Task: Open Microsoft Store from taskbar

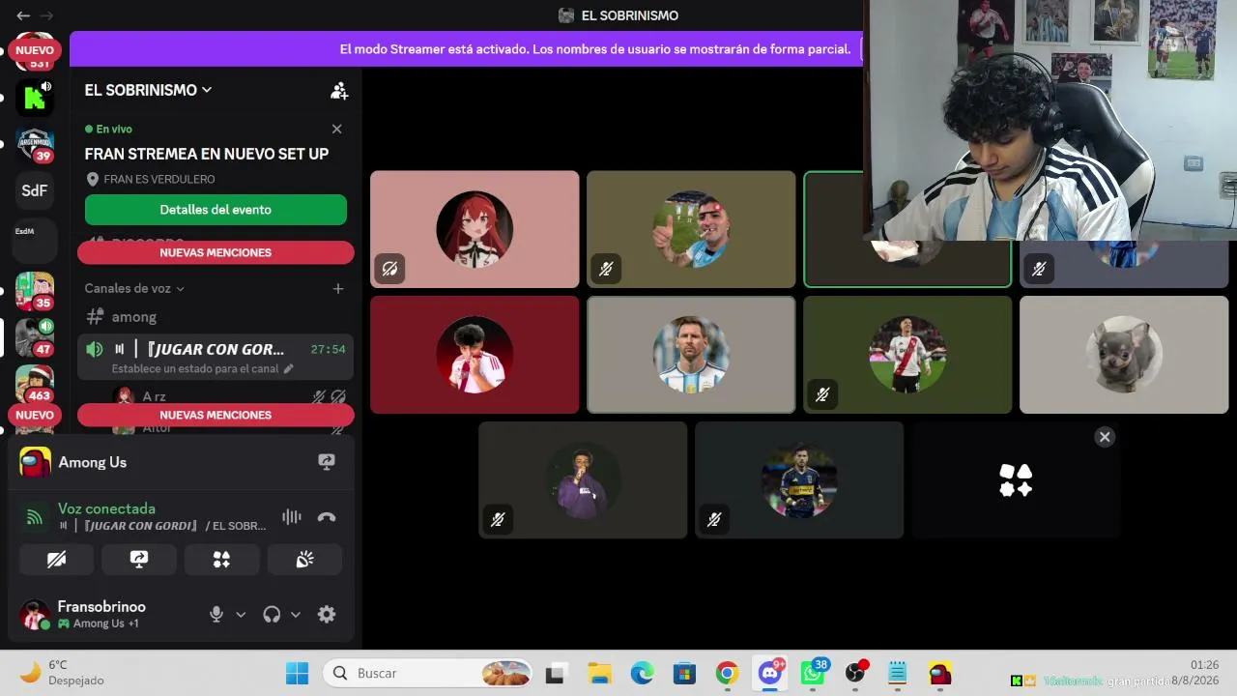Action: click(684, 673)
